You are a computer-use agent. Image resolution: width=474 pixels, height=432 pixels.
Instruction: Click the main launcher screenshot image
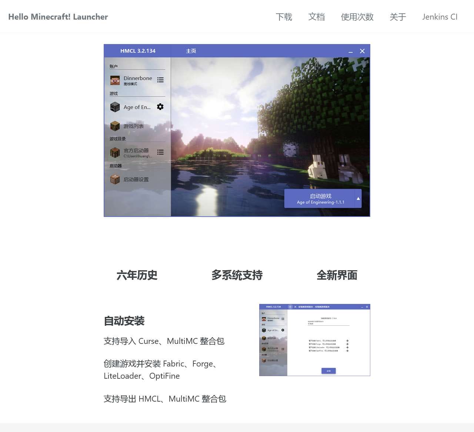(237, 130)
